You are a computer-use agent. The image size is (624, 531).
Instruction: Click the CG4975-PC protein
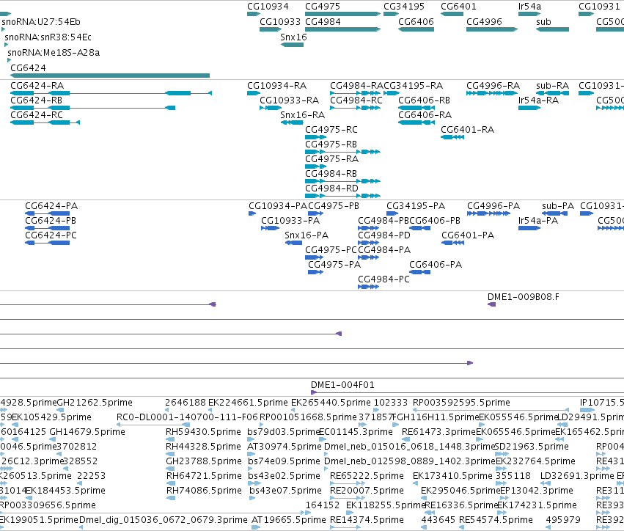click(314, 258)
